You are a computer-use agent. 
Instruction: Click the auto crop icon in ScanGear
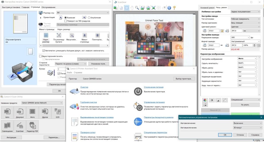(x=154, y=8)
